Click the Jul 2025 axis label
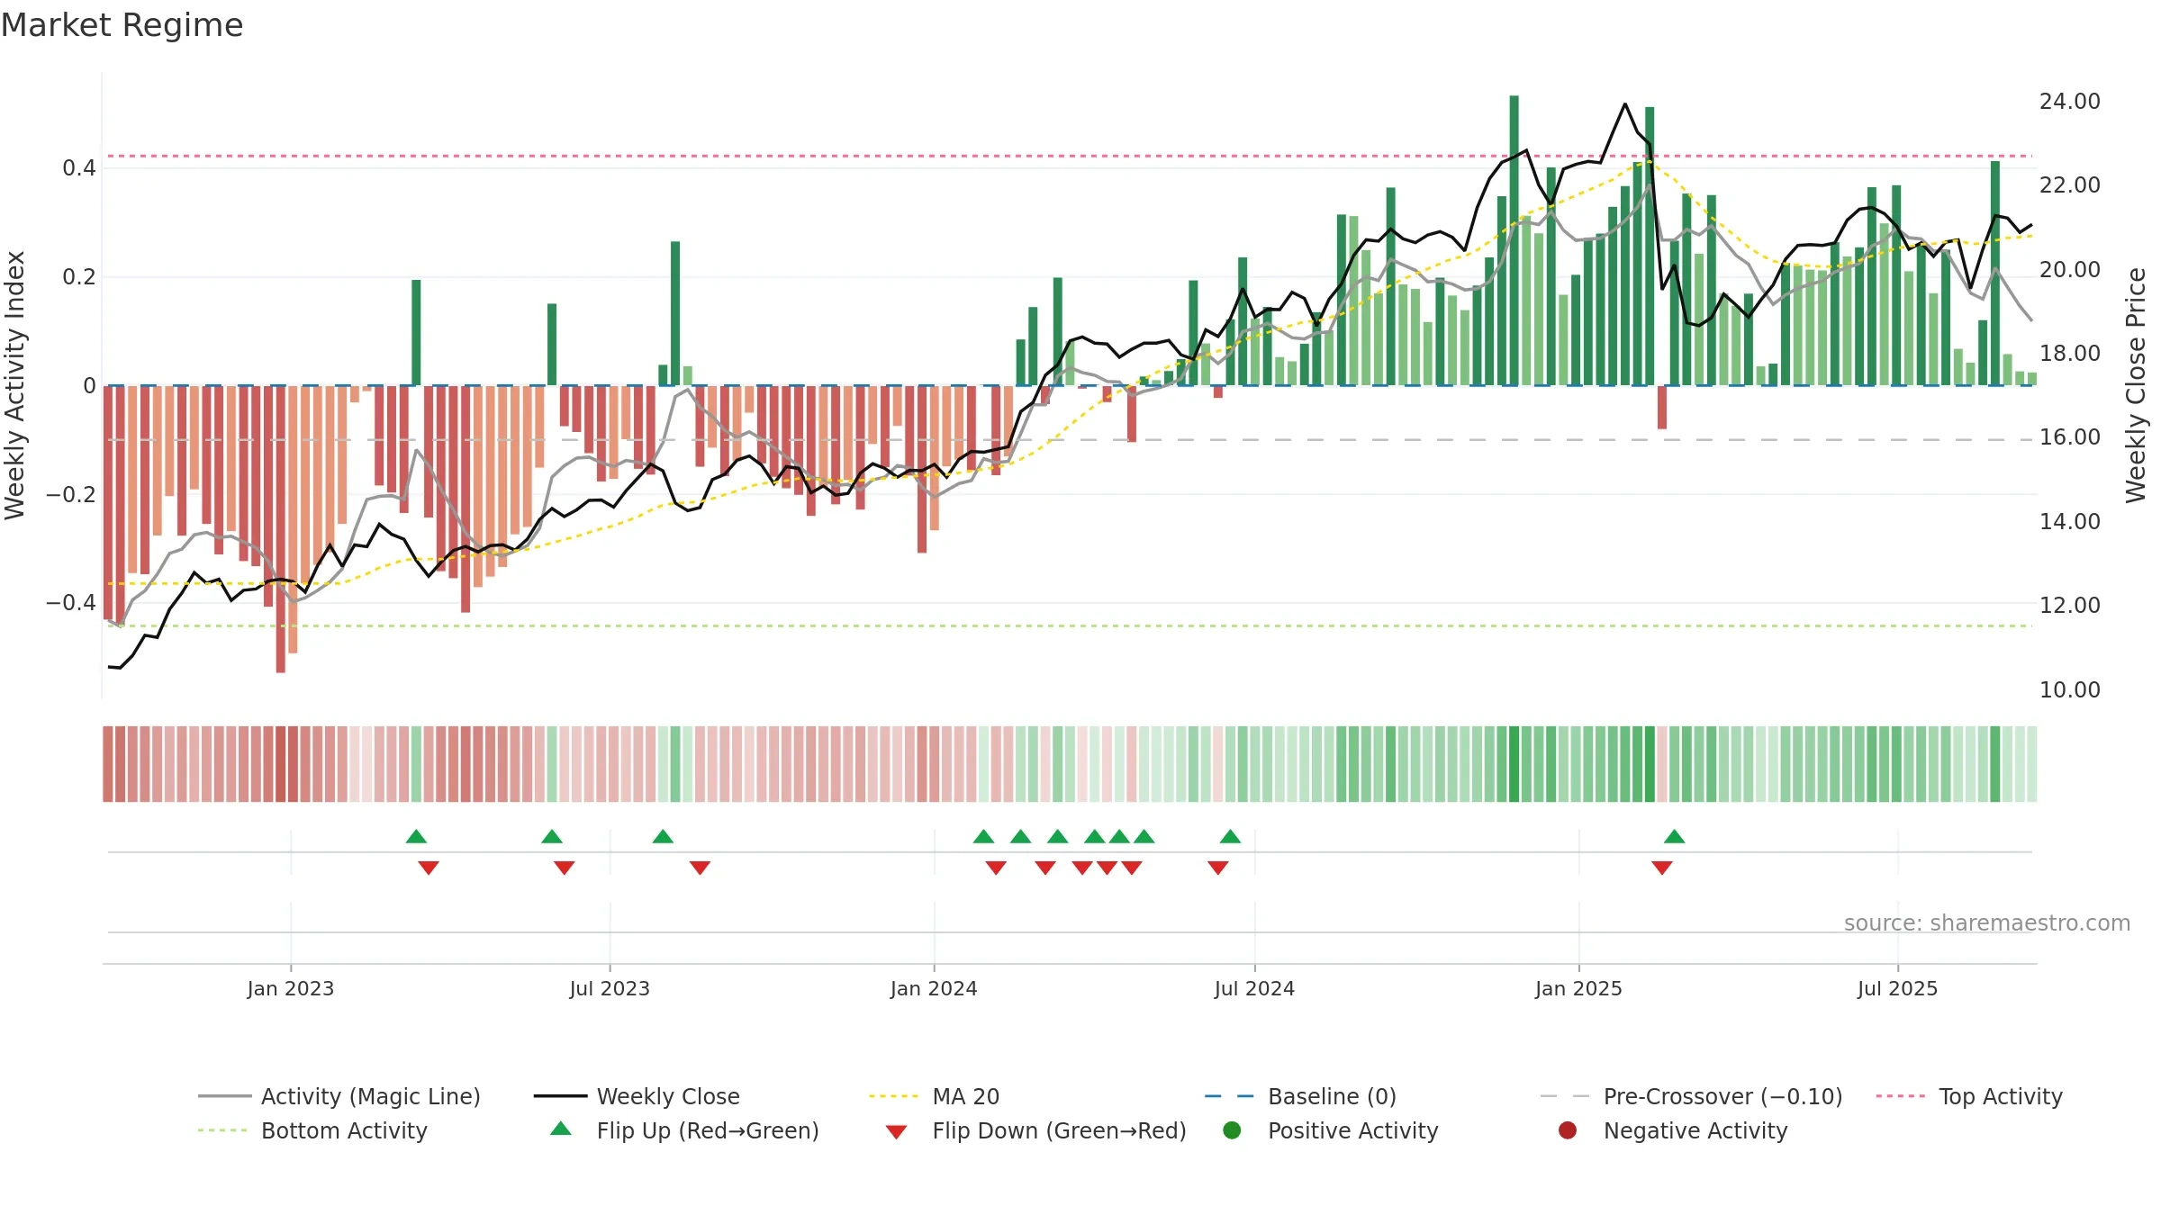This screenshot has height=1215, width=2161. pos(1897,988)
